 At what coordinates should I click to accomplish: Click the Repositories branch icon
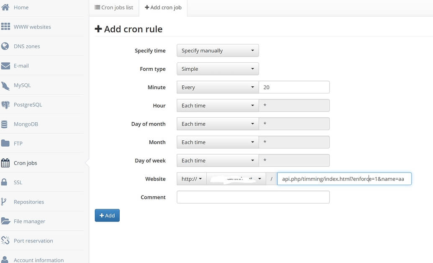(x=4, y=202)
